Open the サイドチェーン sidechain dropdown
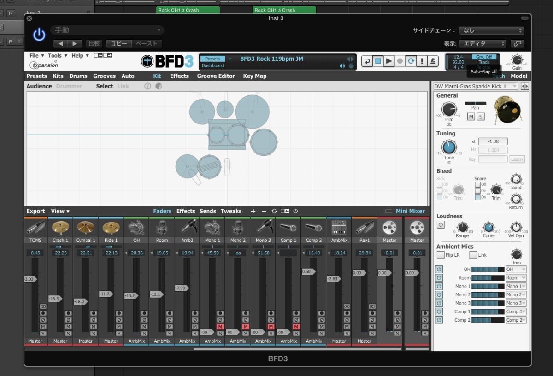553x376 pixels. (492, 30)
